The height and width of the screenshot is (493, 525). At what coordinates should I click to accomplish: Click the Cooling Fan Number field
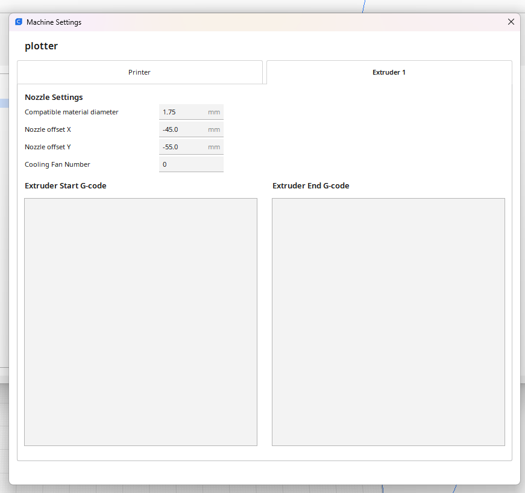click(x=190, y=164)
